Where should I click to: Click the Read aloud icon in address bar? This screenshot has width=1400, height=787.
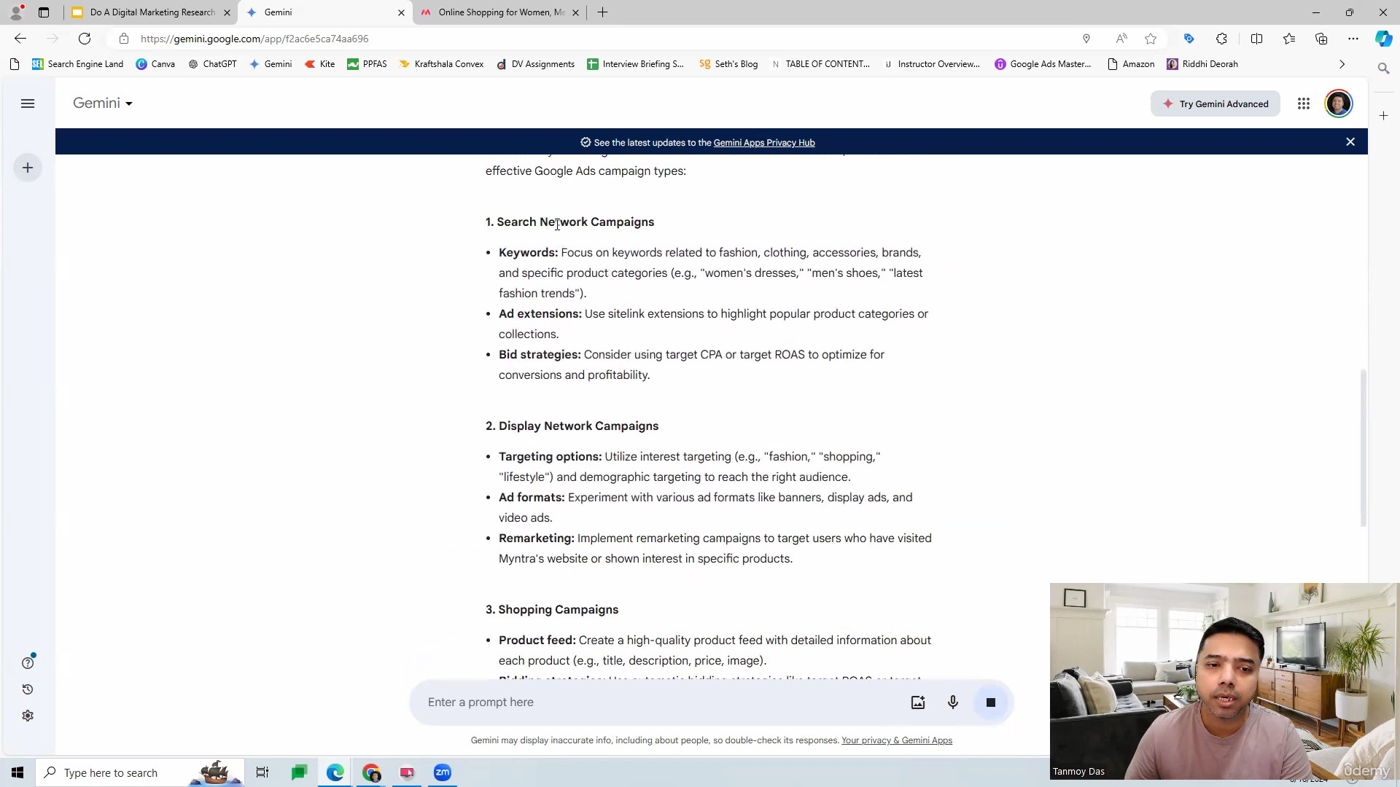(x=1121, y=39)
